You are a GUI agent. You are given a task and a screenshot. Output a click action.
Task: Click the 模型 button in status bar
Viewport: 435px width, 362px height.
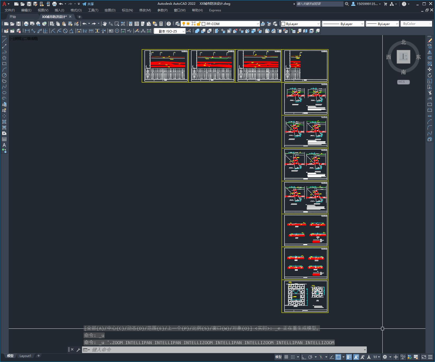[x=278, y=357]
